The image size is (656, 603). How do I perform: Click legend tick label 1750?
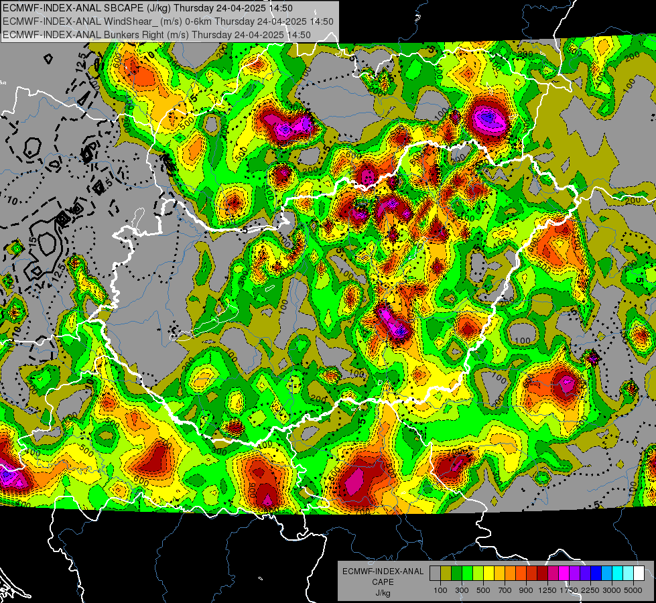pyautogui.click(x=570, y=590)
